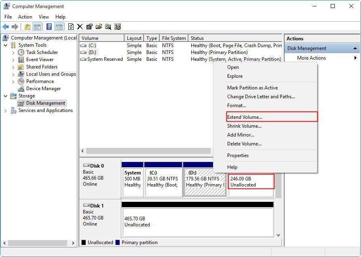Click the last toolbar settings list icon

[118, 27]
